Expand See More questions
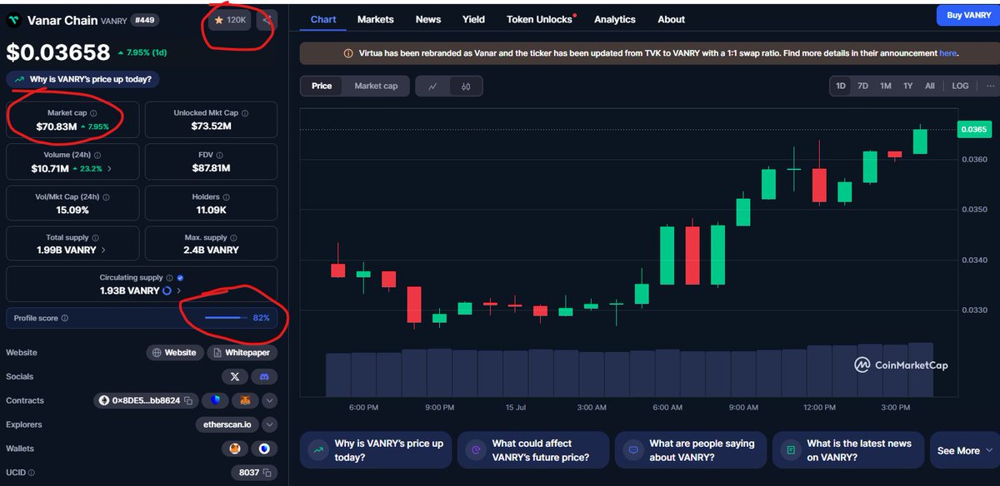1000x486 pixels. (x=964, y=450)
